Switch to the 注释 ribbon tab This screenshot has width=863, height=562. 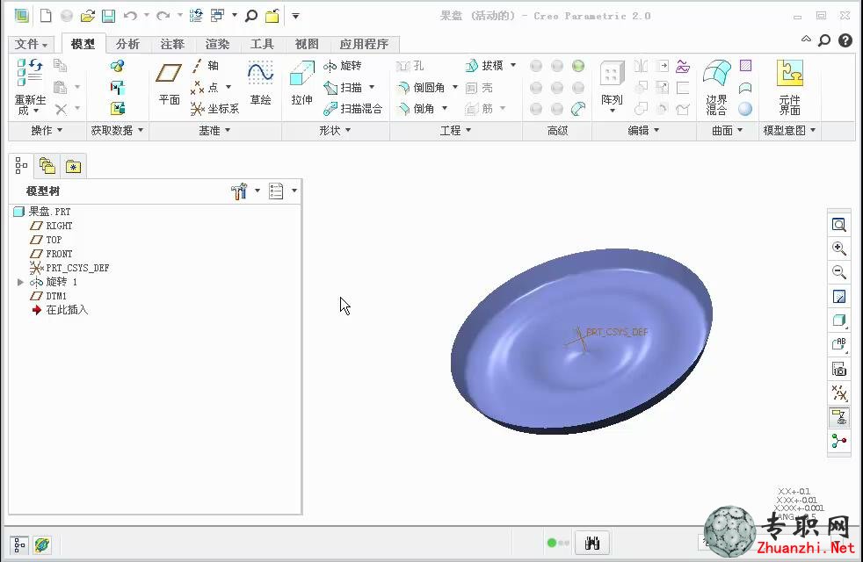tap(172, 44)
